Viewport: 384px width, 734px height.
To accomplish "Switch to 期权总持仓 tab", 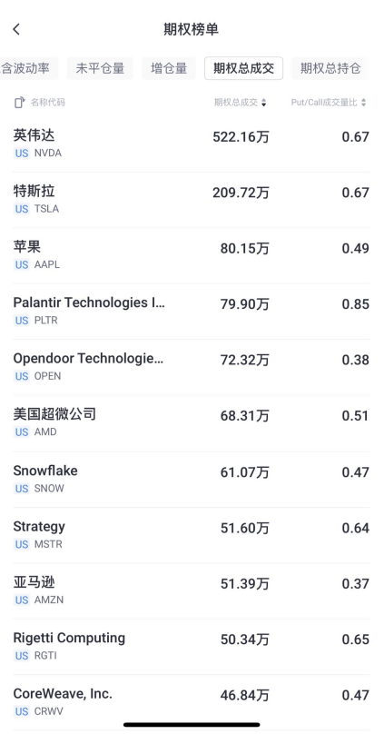I will tap(330, 68).
